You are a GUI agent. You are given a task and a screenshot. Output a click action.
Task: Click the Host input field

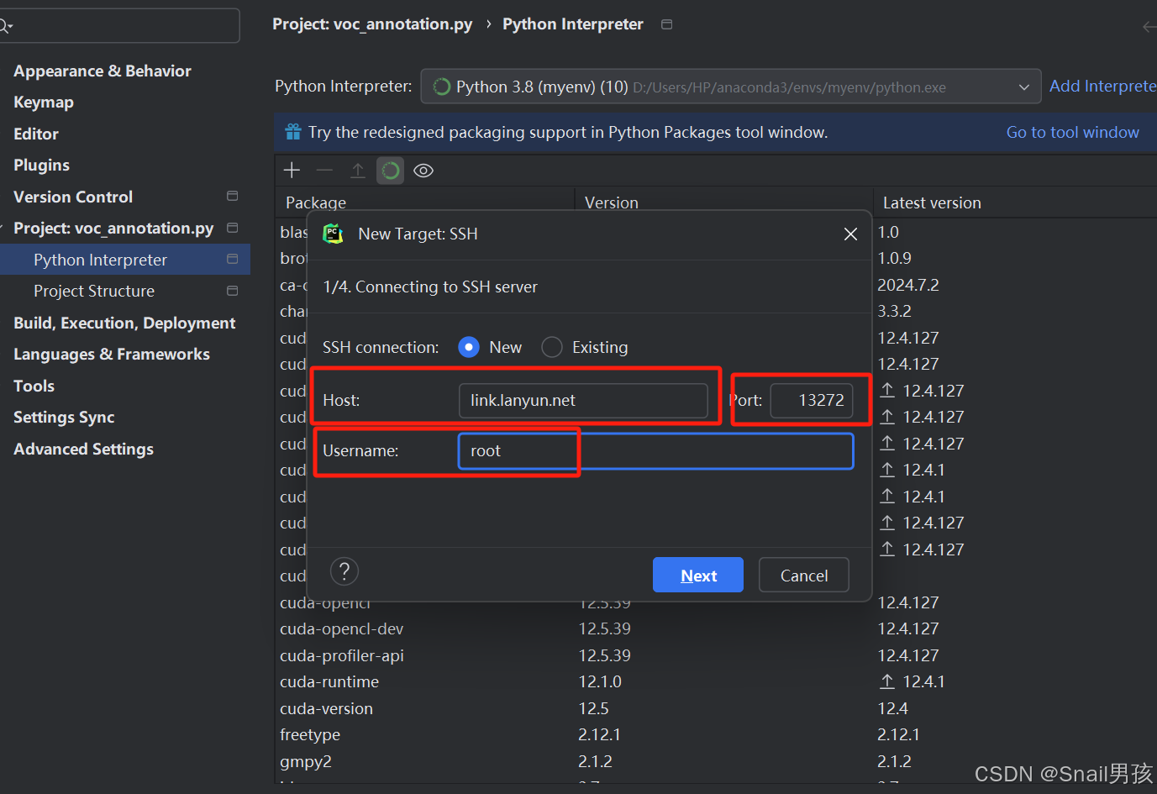coord(583,400)
